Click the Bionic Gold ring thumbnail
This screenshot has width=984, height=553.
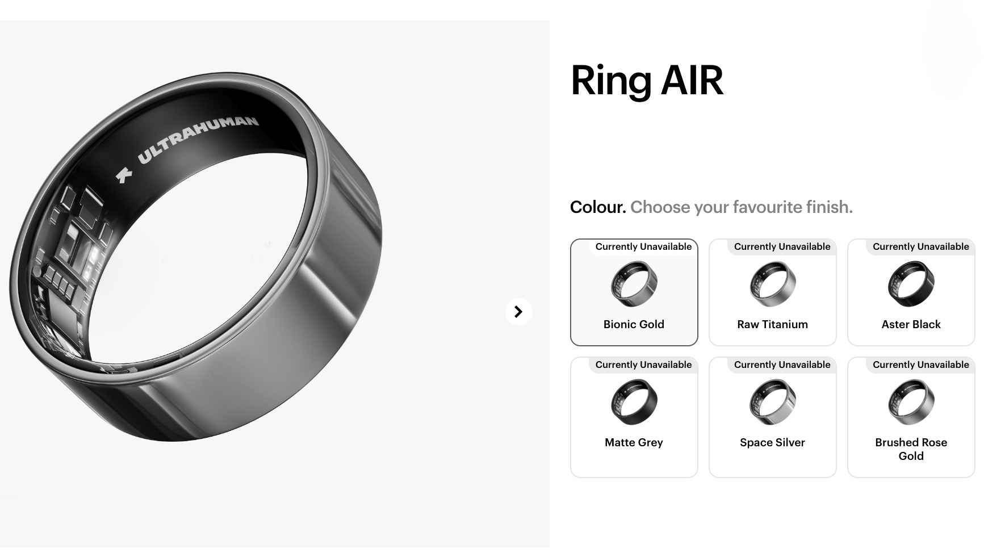pos(634,284)
